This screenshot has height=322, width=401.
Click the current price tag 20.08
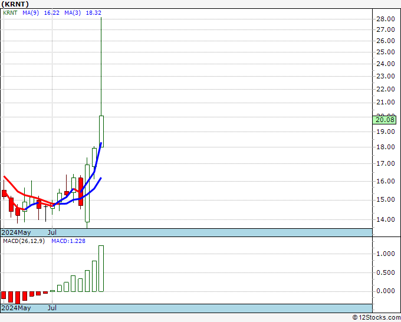tap(384, 120)
